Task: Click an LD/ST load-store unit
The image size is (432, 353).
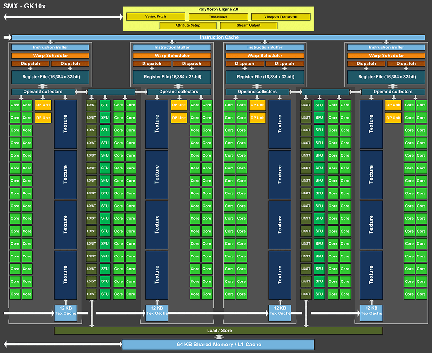Action: coord(90,105)
